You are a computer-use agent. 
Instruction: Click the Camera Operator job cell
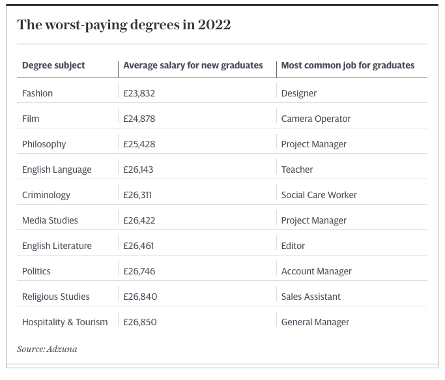click(316, 119)
